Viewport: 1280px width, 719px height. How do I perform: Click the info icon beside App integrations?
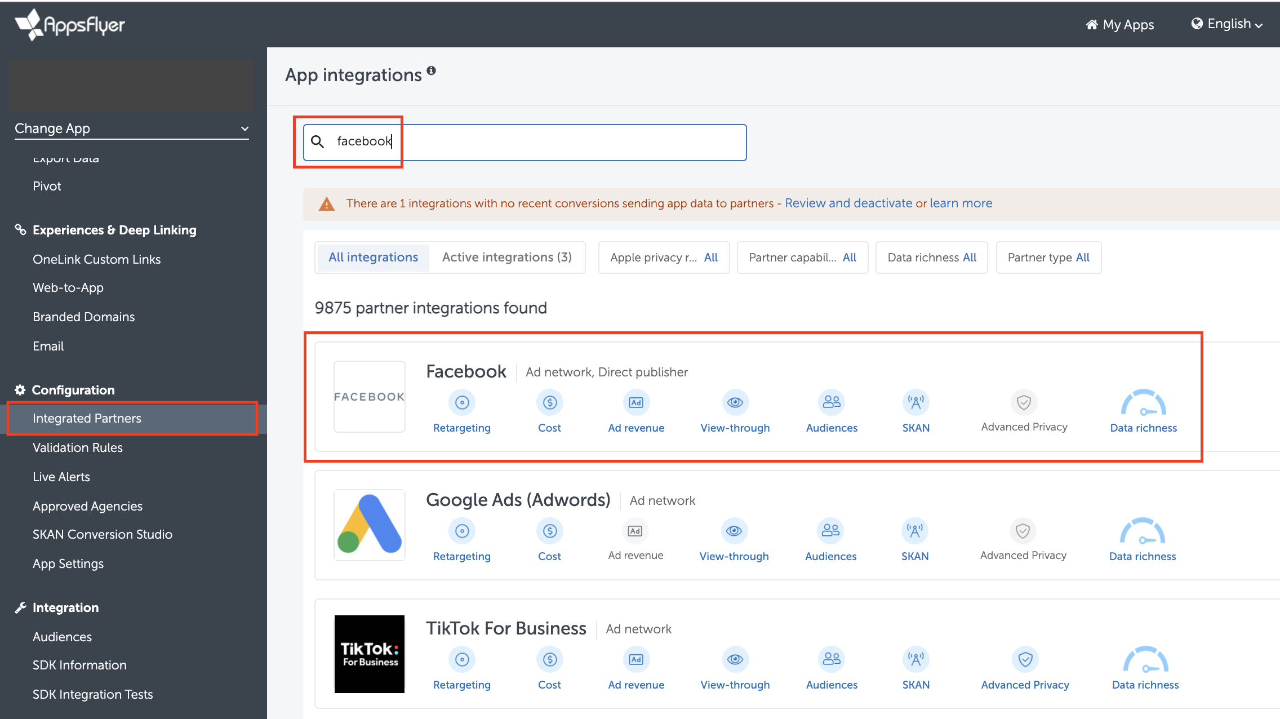coord(431,70)
